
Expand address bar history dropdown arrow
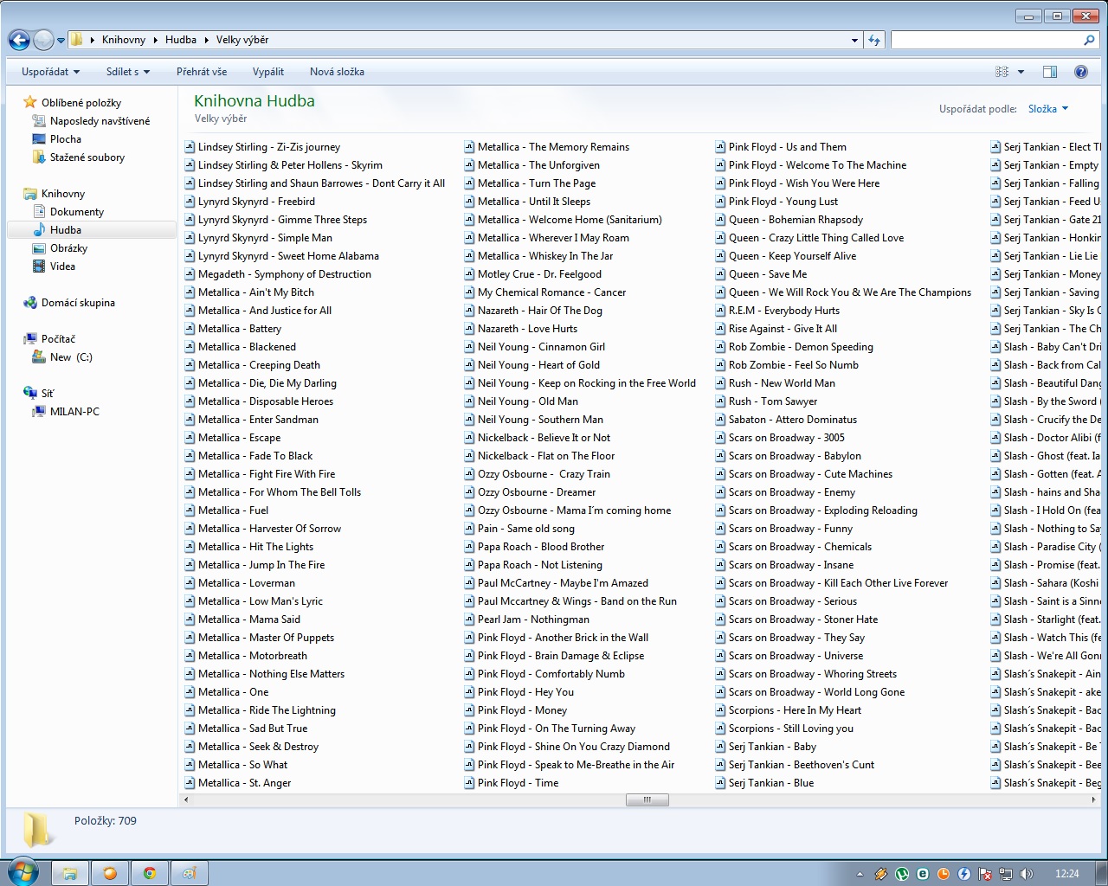pos(854,40)
